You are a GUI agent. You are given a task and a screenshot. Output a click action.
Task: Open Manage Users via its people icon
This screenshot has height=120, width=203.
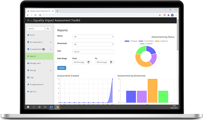coord(28,63)
